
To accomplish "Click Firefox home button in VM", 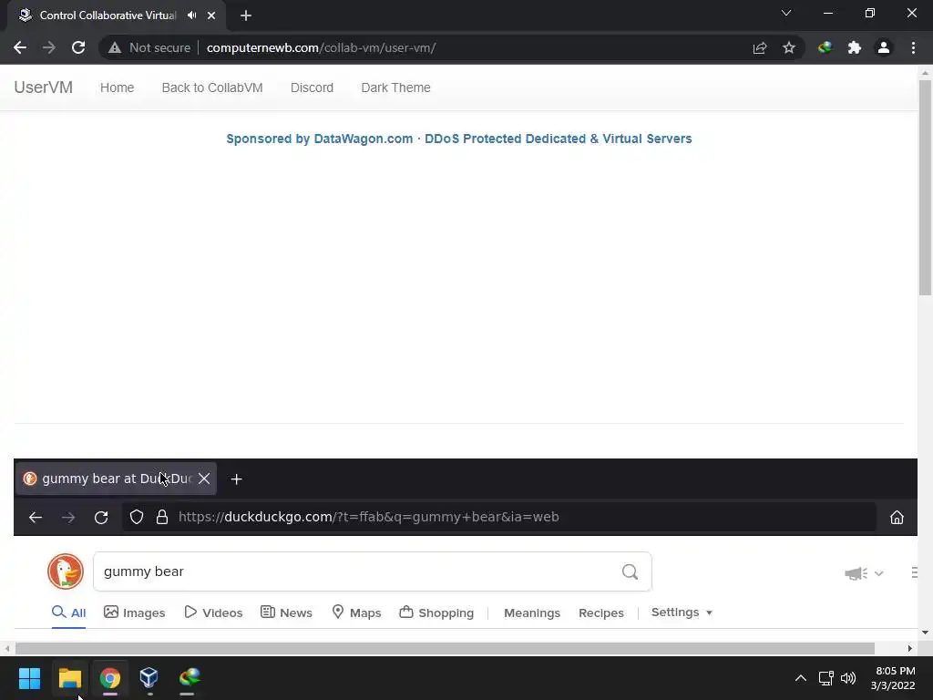I will (897, 518).
